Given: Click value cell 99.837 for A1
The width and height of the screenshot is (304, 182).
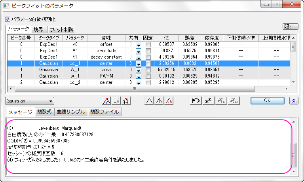Looking at the screenshot, I should 166,51.
